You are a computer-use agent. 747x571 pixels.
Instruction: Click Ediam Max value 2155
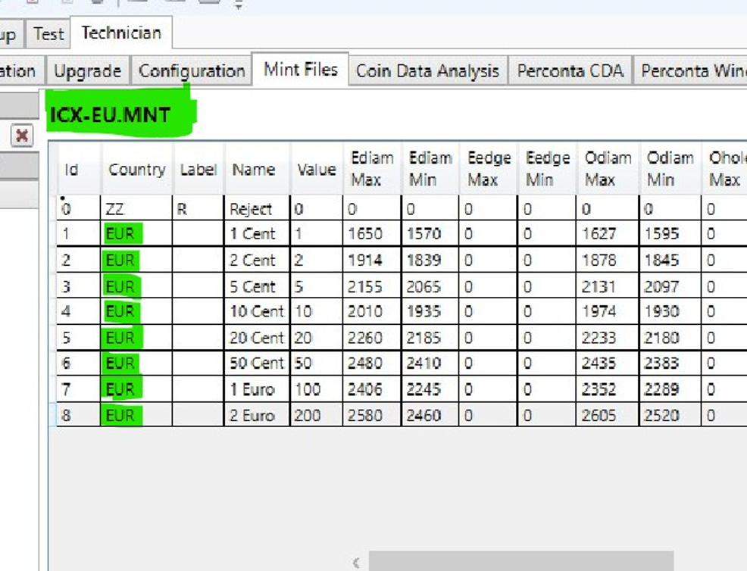click(372, 286)
